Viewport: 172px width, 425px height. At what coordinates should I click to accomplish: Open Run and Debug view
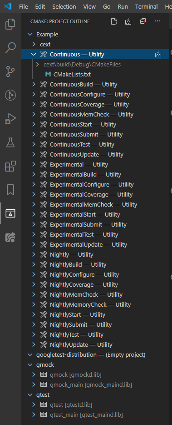(10, 119)
